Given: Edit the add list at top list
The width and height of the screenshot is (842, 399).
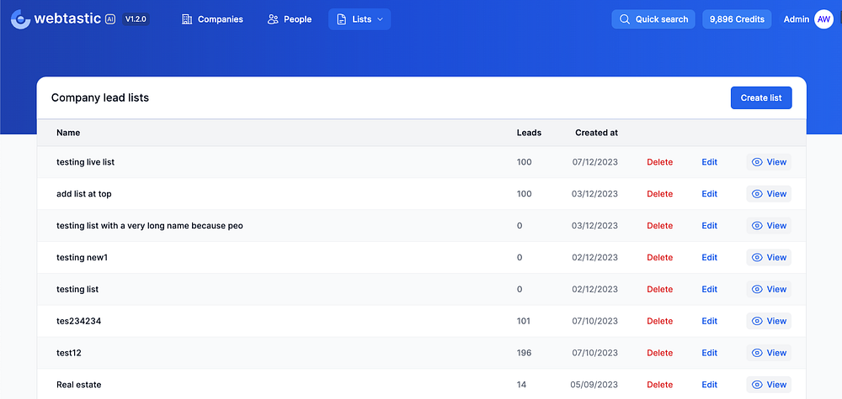Looking at the screenshot, I should pos(709,194).
